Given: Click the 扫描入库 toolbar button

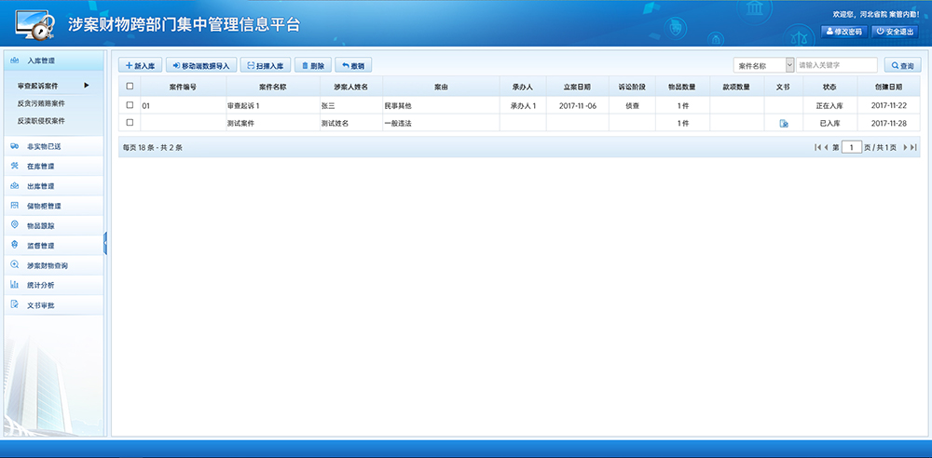Looking at the screenshot, I should [266, 66].
